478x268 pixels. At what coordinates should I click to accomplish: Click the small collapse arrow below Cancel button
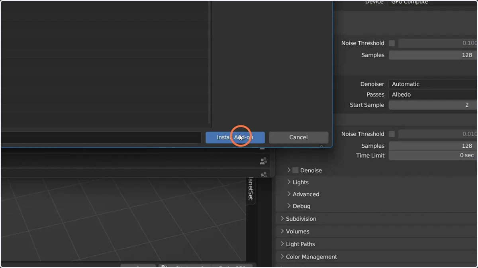[321, 146]
